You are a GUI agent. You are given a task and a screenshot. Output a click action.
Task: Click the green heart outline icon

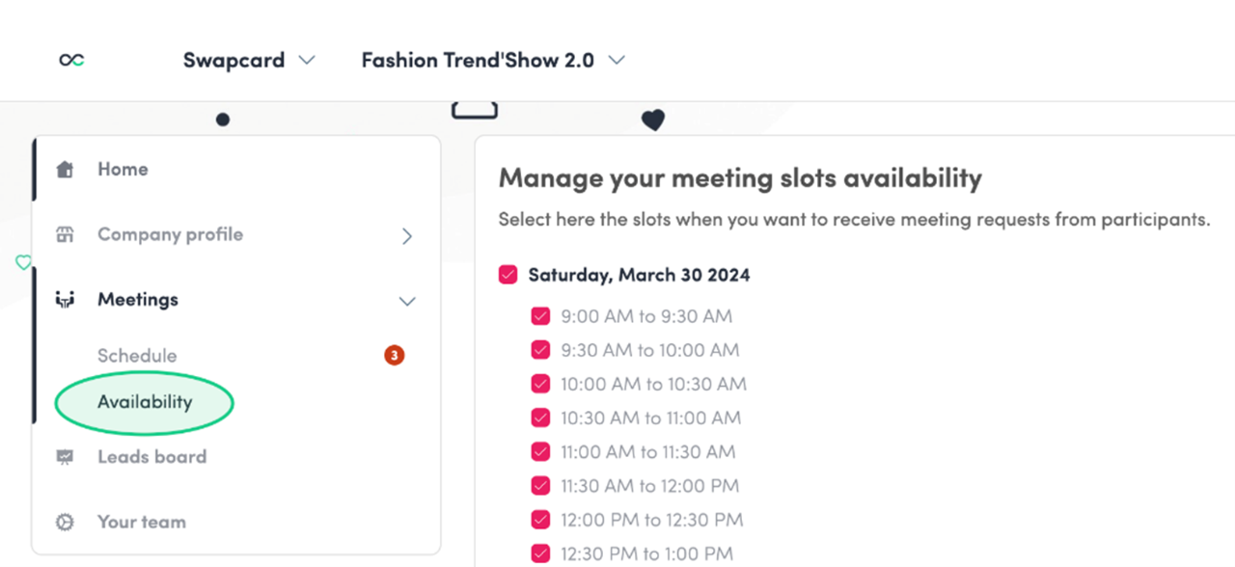tap(23, 262)
